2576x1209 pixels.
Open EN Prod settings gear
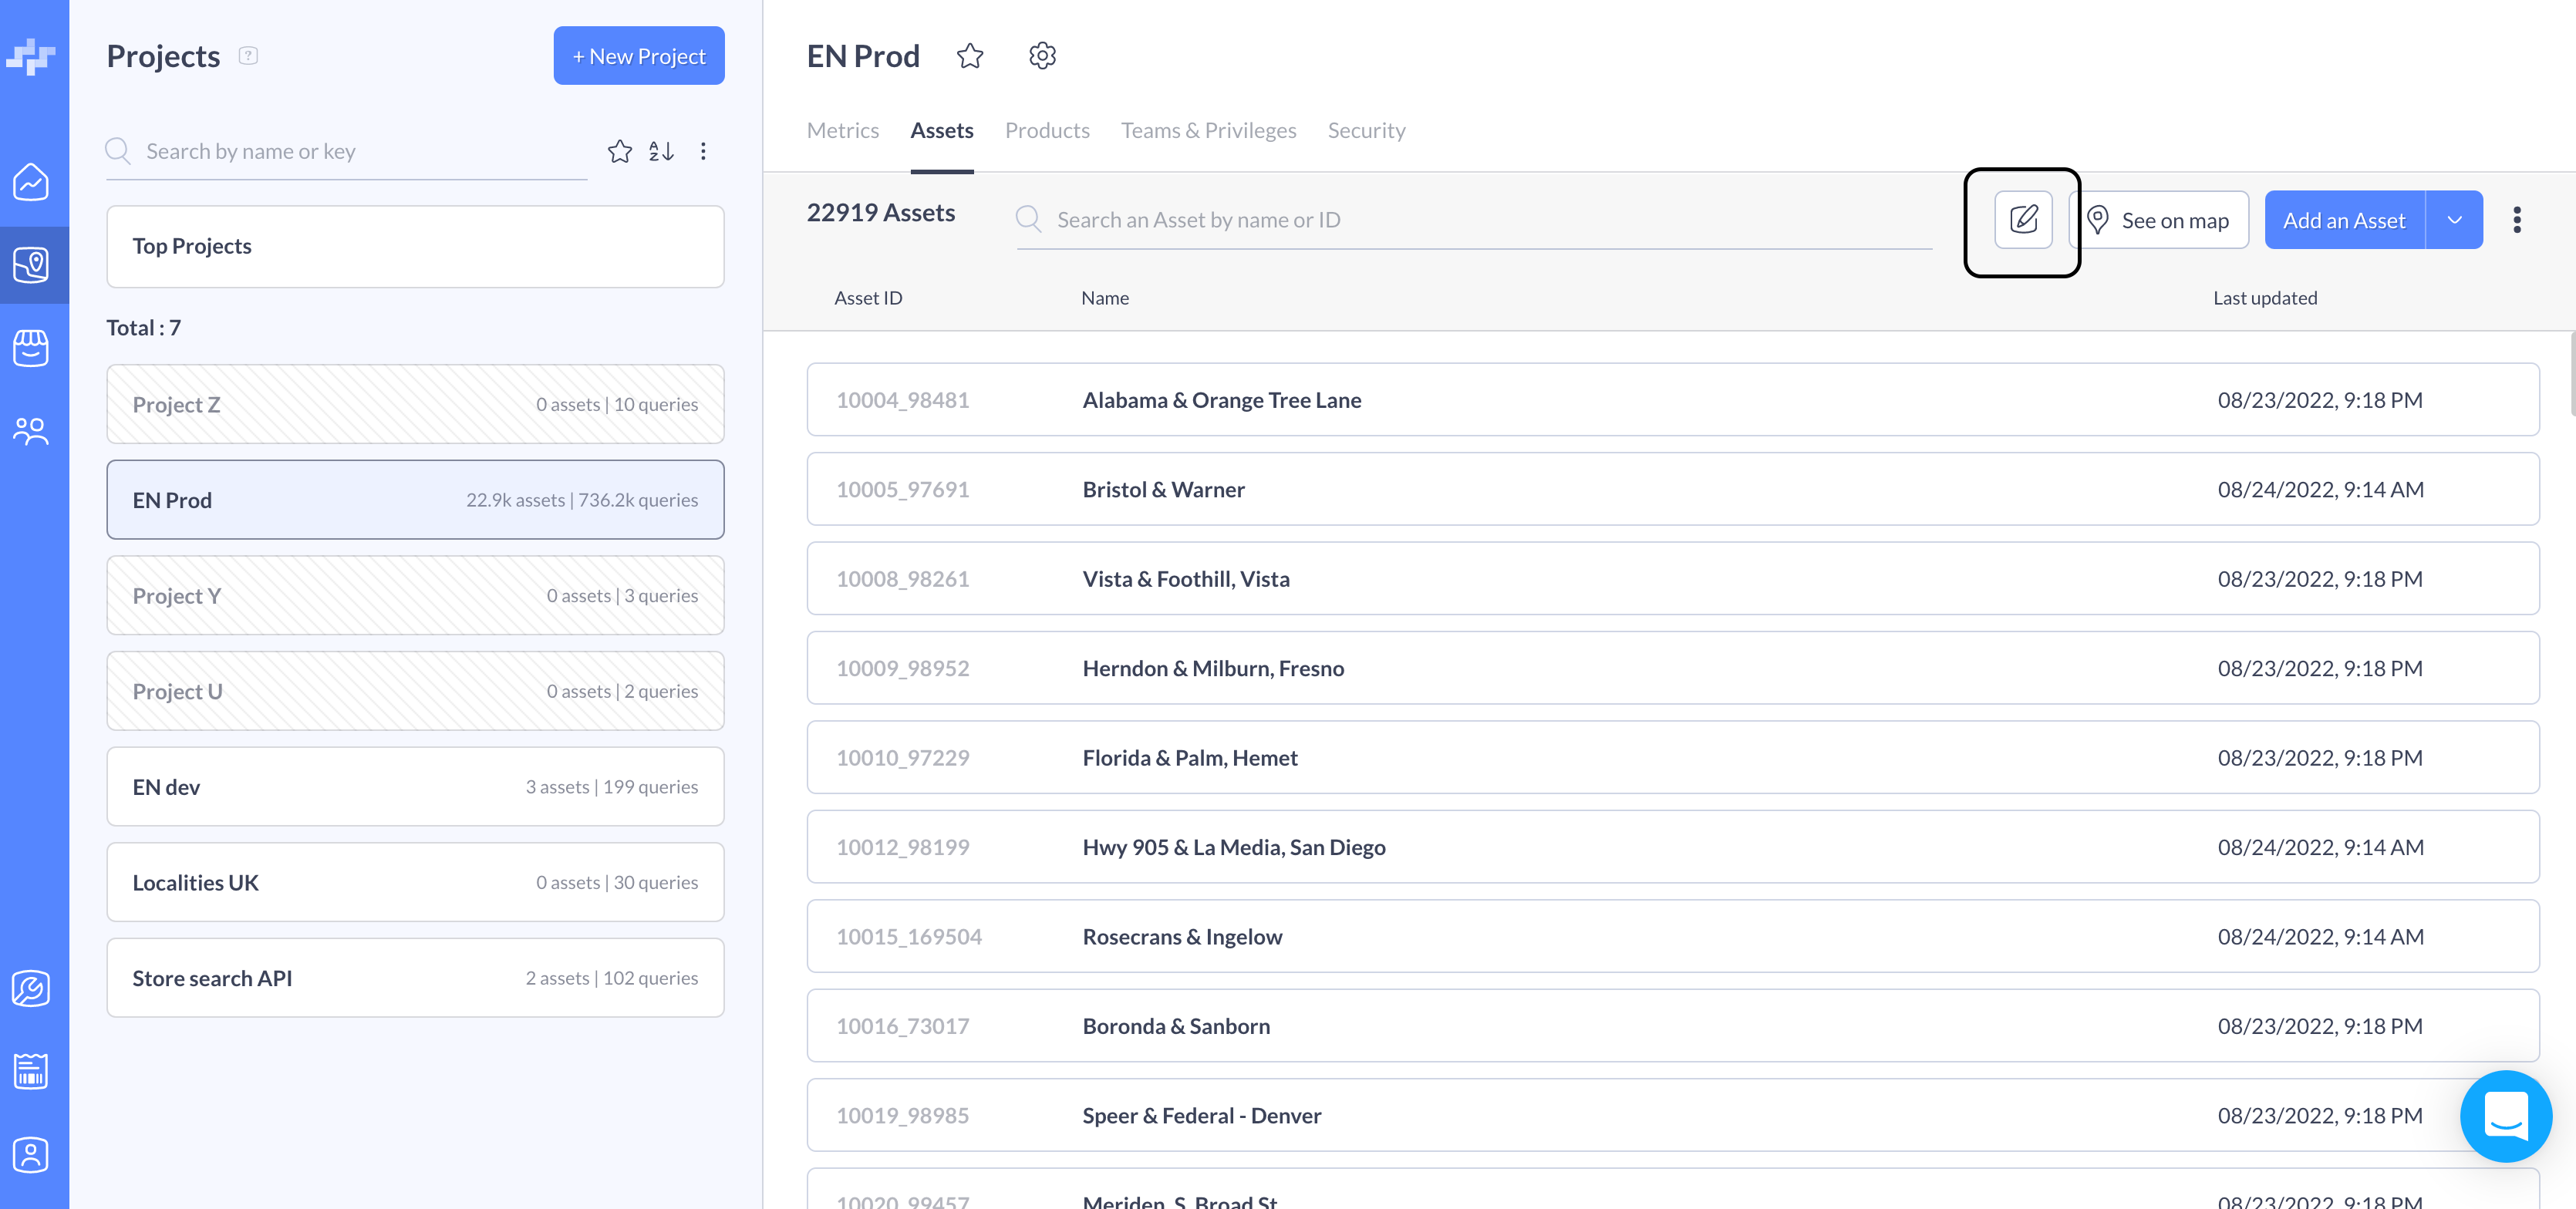tap(1042, 56)
